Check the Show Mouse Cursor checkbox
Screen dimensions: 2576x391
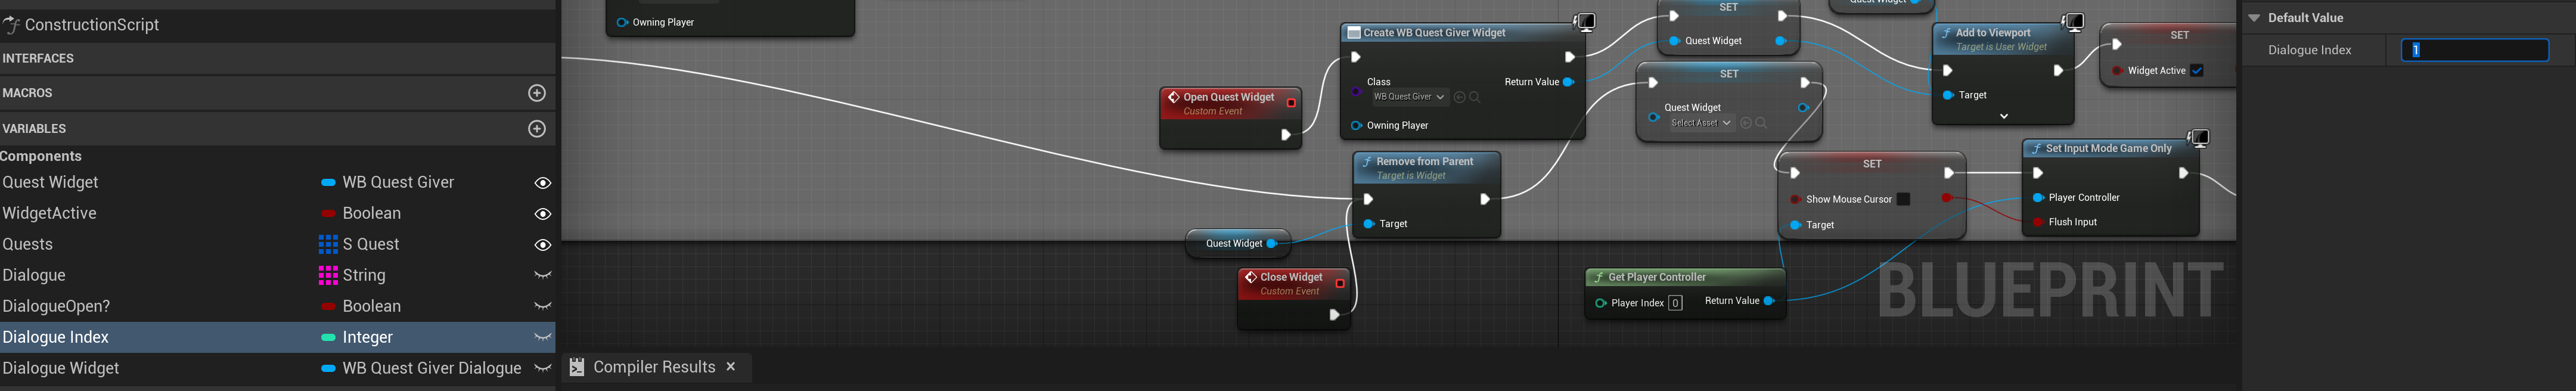1903,199
